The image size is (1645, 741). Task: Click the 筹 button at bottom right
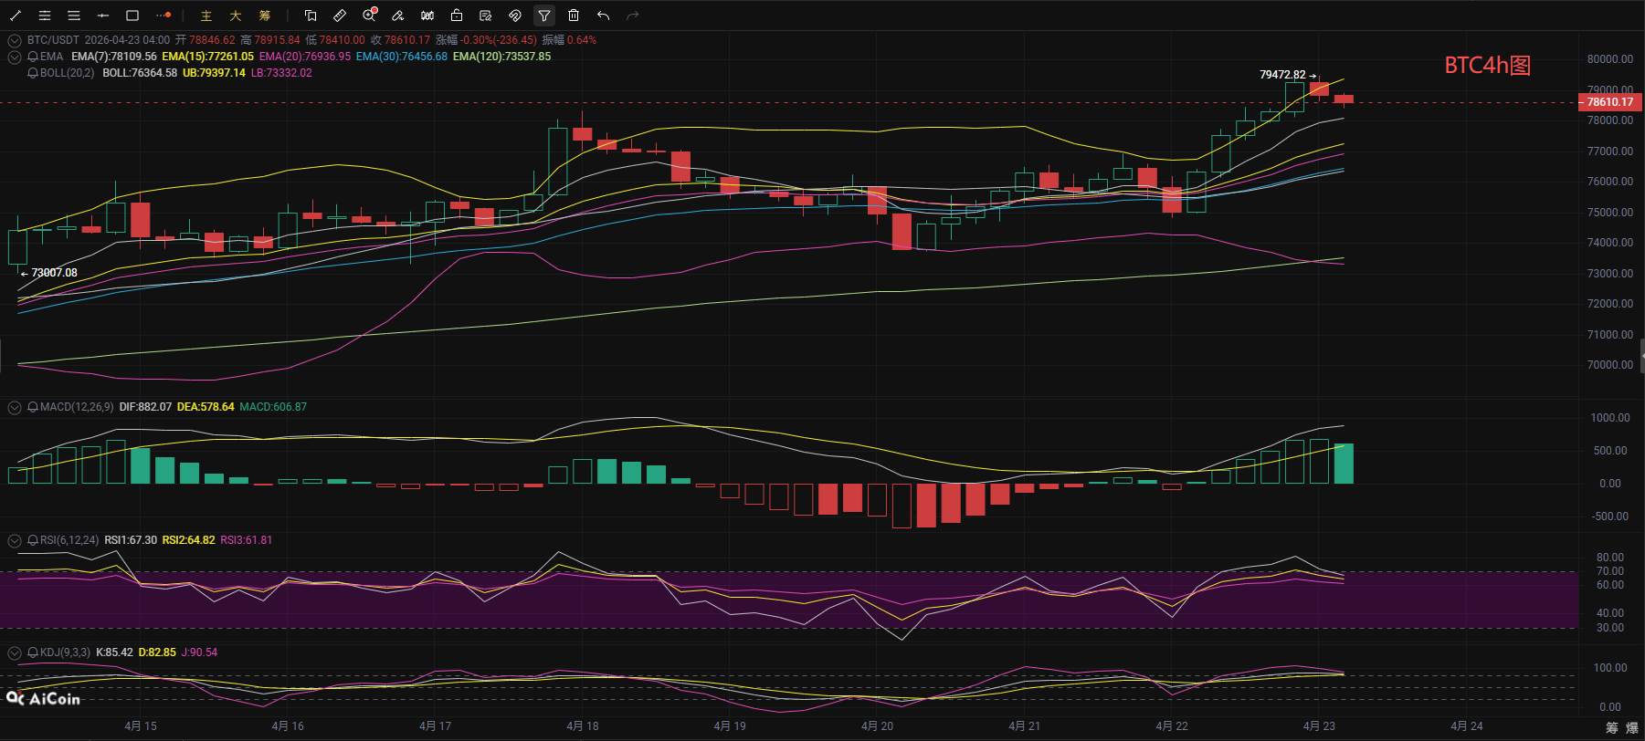click(1612, 727)
